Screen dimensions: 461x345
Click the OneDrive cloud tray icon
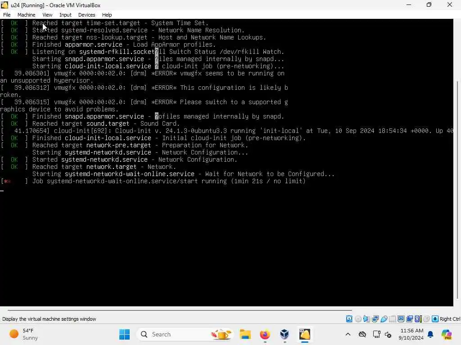[362, 334]
